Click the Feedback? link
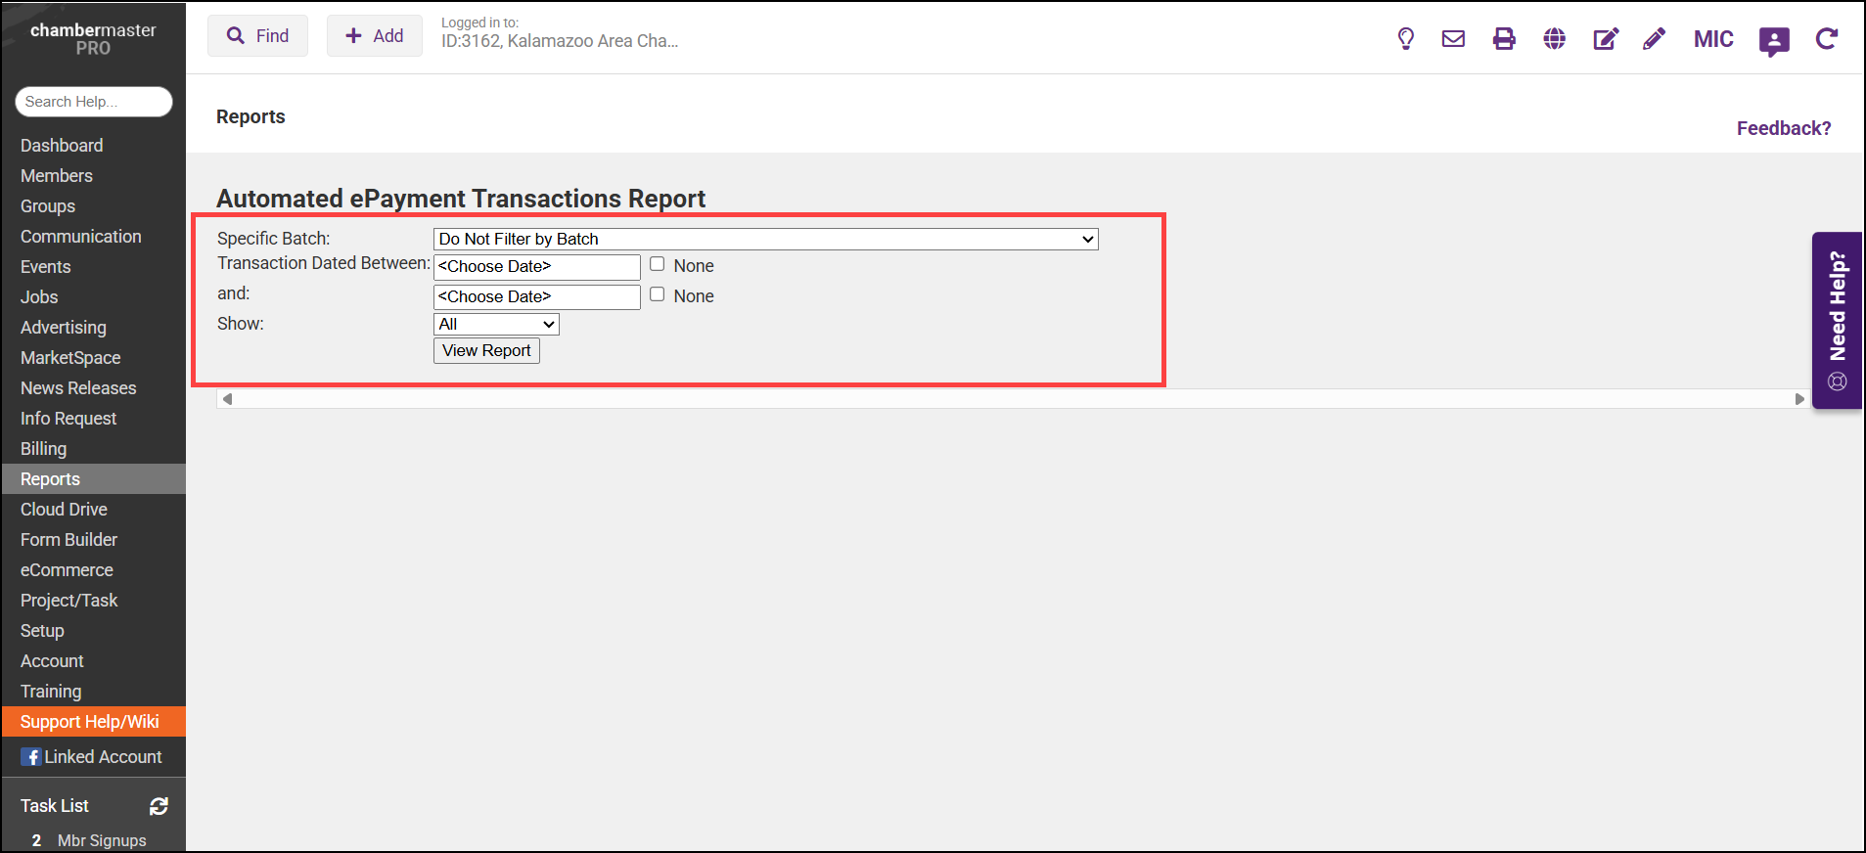The width and height of the screenshot is (1866, 853). (1783, 128)
